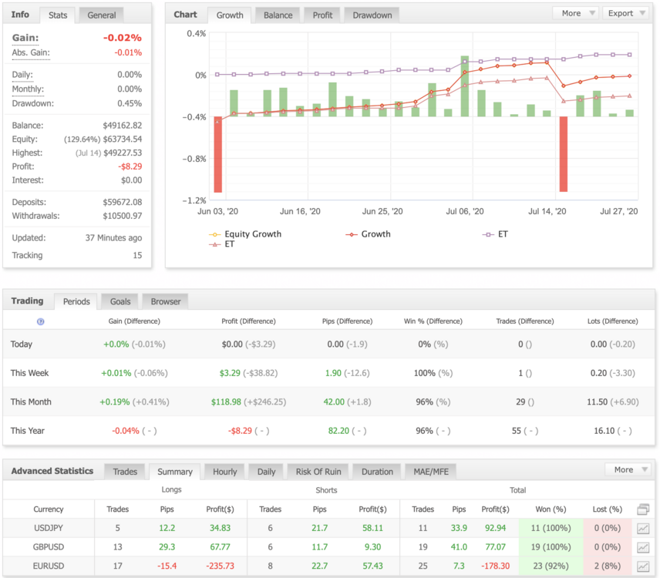Toggle Equity Growth legend series

(245, 234)
